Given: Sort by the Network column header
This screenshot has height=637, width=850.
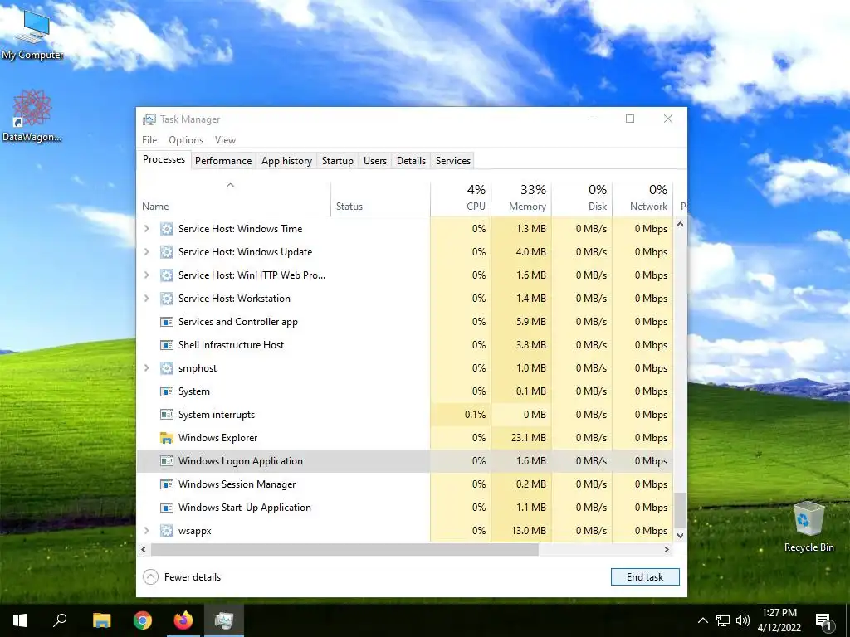Looking at the screenshot, I should 642,198.
